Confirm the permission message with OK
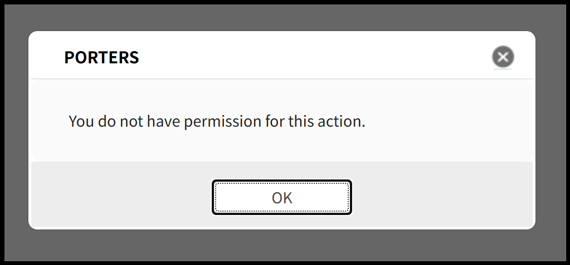 282,197
